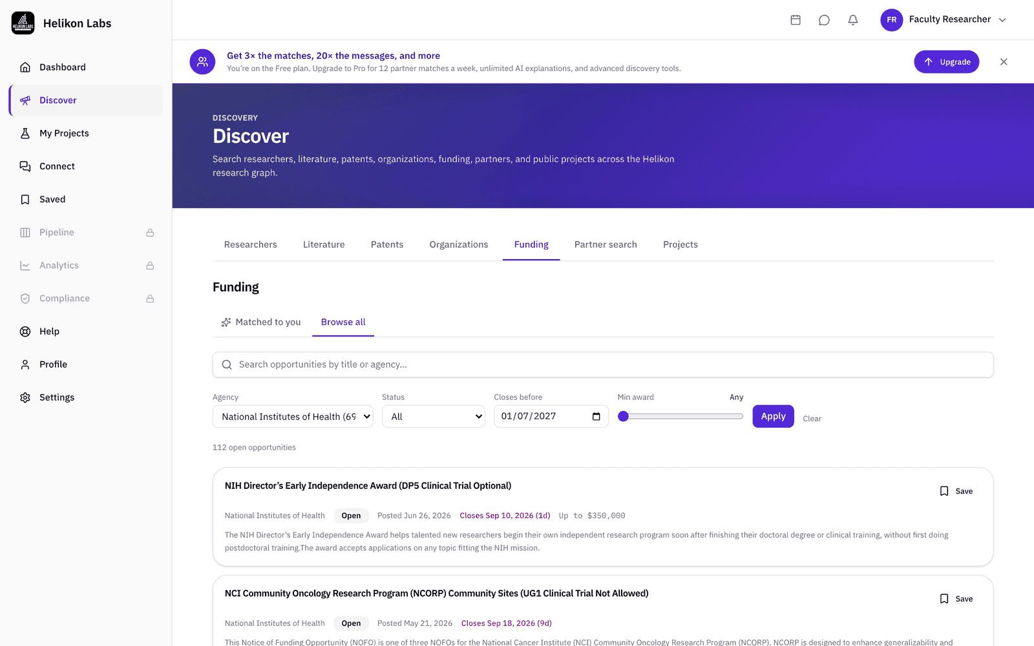This screenshot has width=1034, height=646.
Task: Click the Min award slider handle
Action: click(x=624, y=417)
